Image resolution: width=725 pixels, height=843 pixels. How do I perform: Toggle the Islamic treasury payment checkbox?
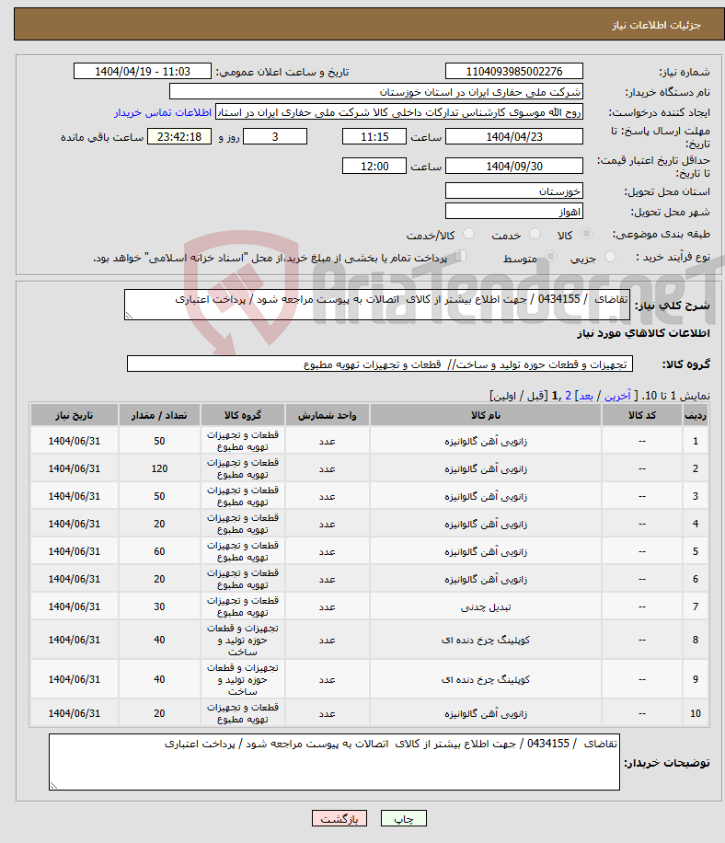coord(460,256)
